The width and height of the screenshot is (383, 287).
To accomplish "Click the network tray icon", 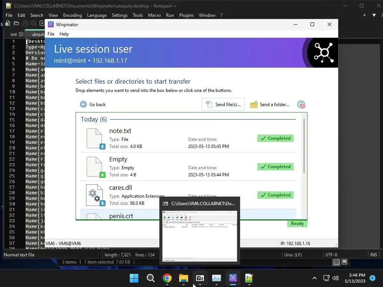I will click(x=326, y=278).
